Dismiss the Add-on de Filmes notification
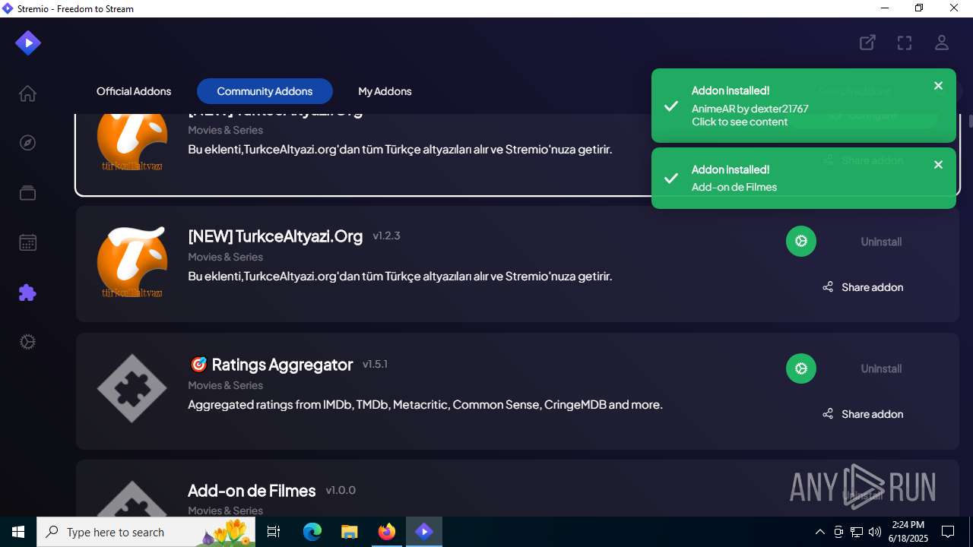 938,165
